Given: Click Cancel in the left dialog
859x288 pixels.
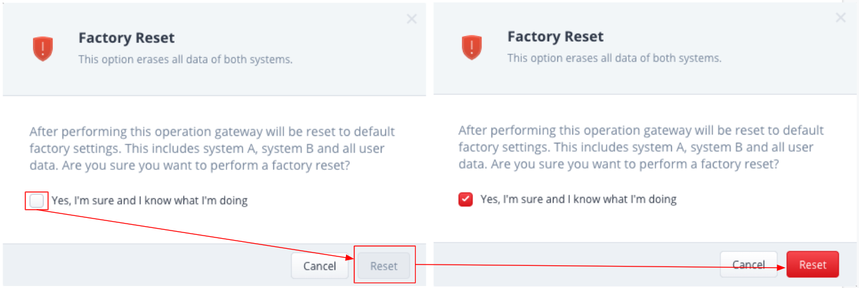Looking at the screenshot, I should coord(319,266).
